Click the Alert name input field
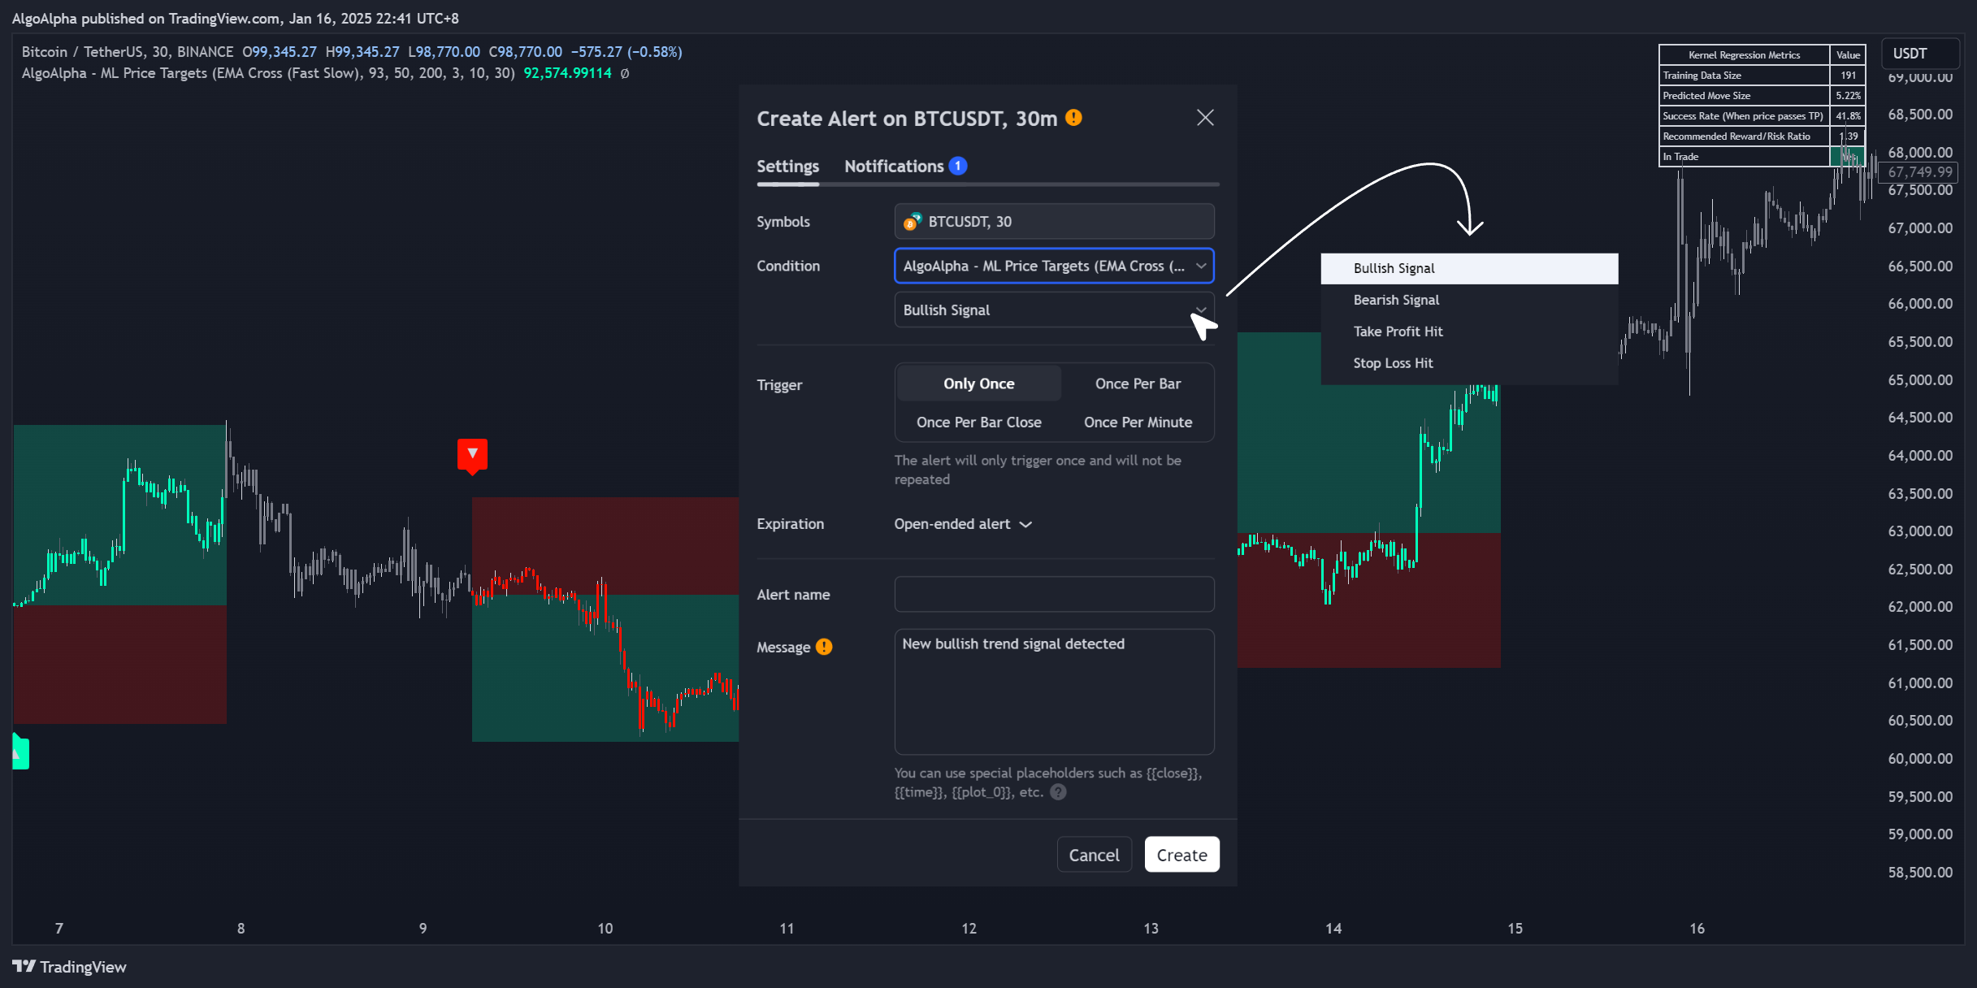 coord(1054,594)
